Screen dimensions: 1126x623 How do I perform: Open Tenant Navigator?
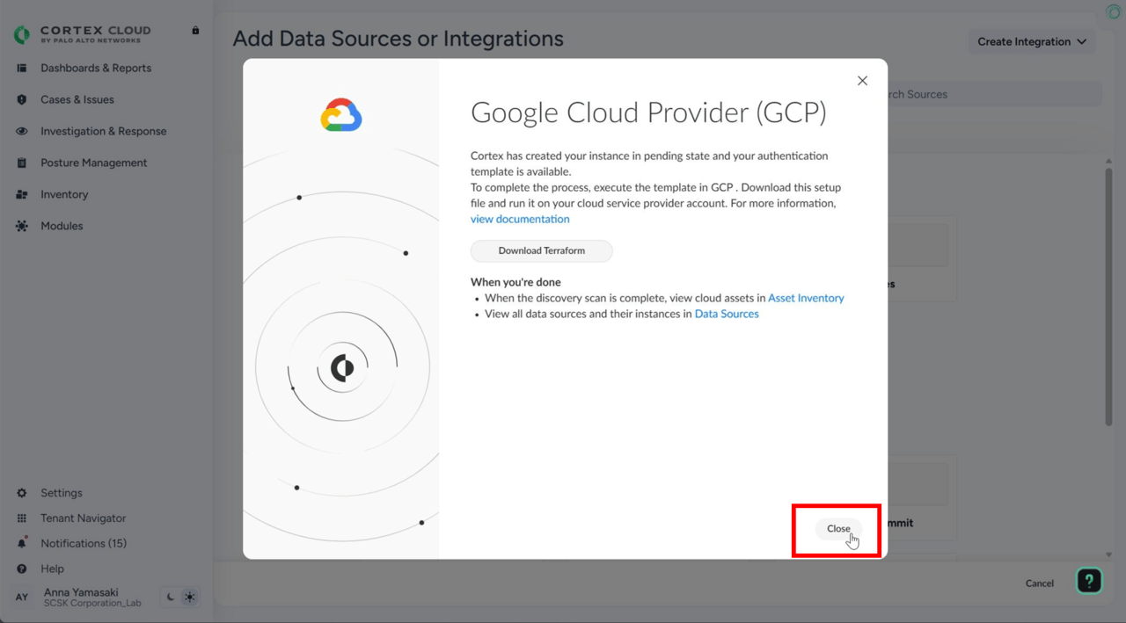(84, 518)
